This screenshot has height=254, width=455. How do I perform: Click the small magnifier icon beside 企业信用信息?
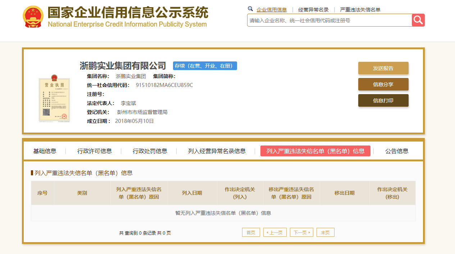tap(250, 9)
